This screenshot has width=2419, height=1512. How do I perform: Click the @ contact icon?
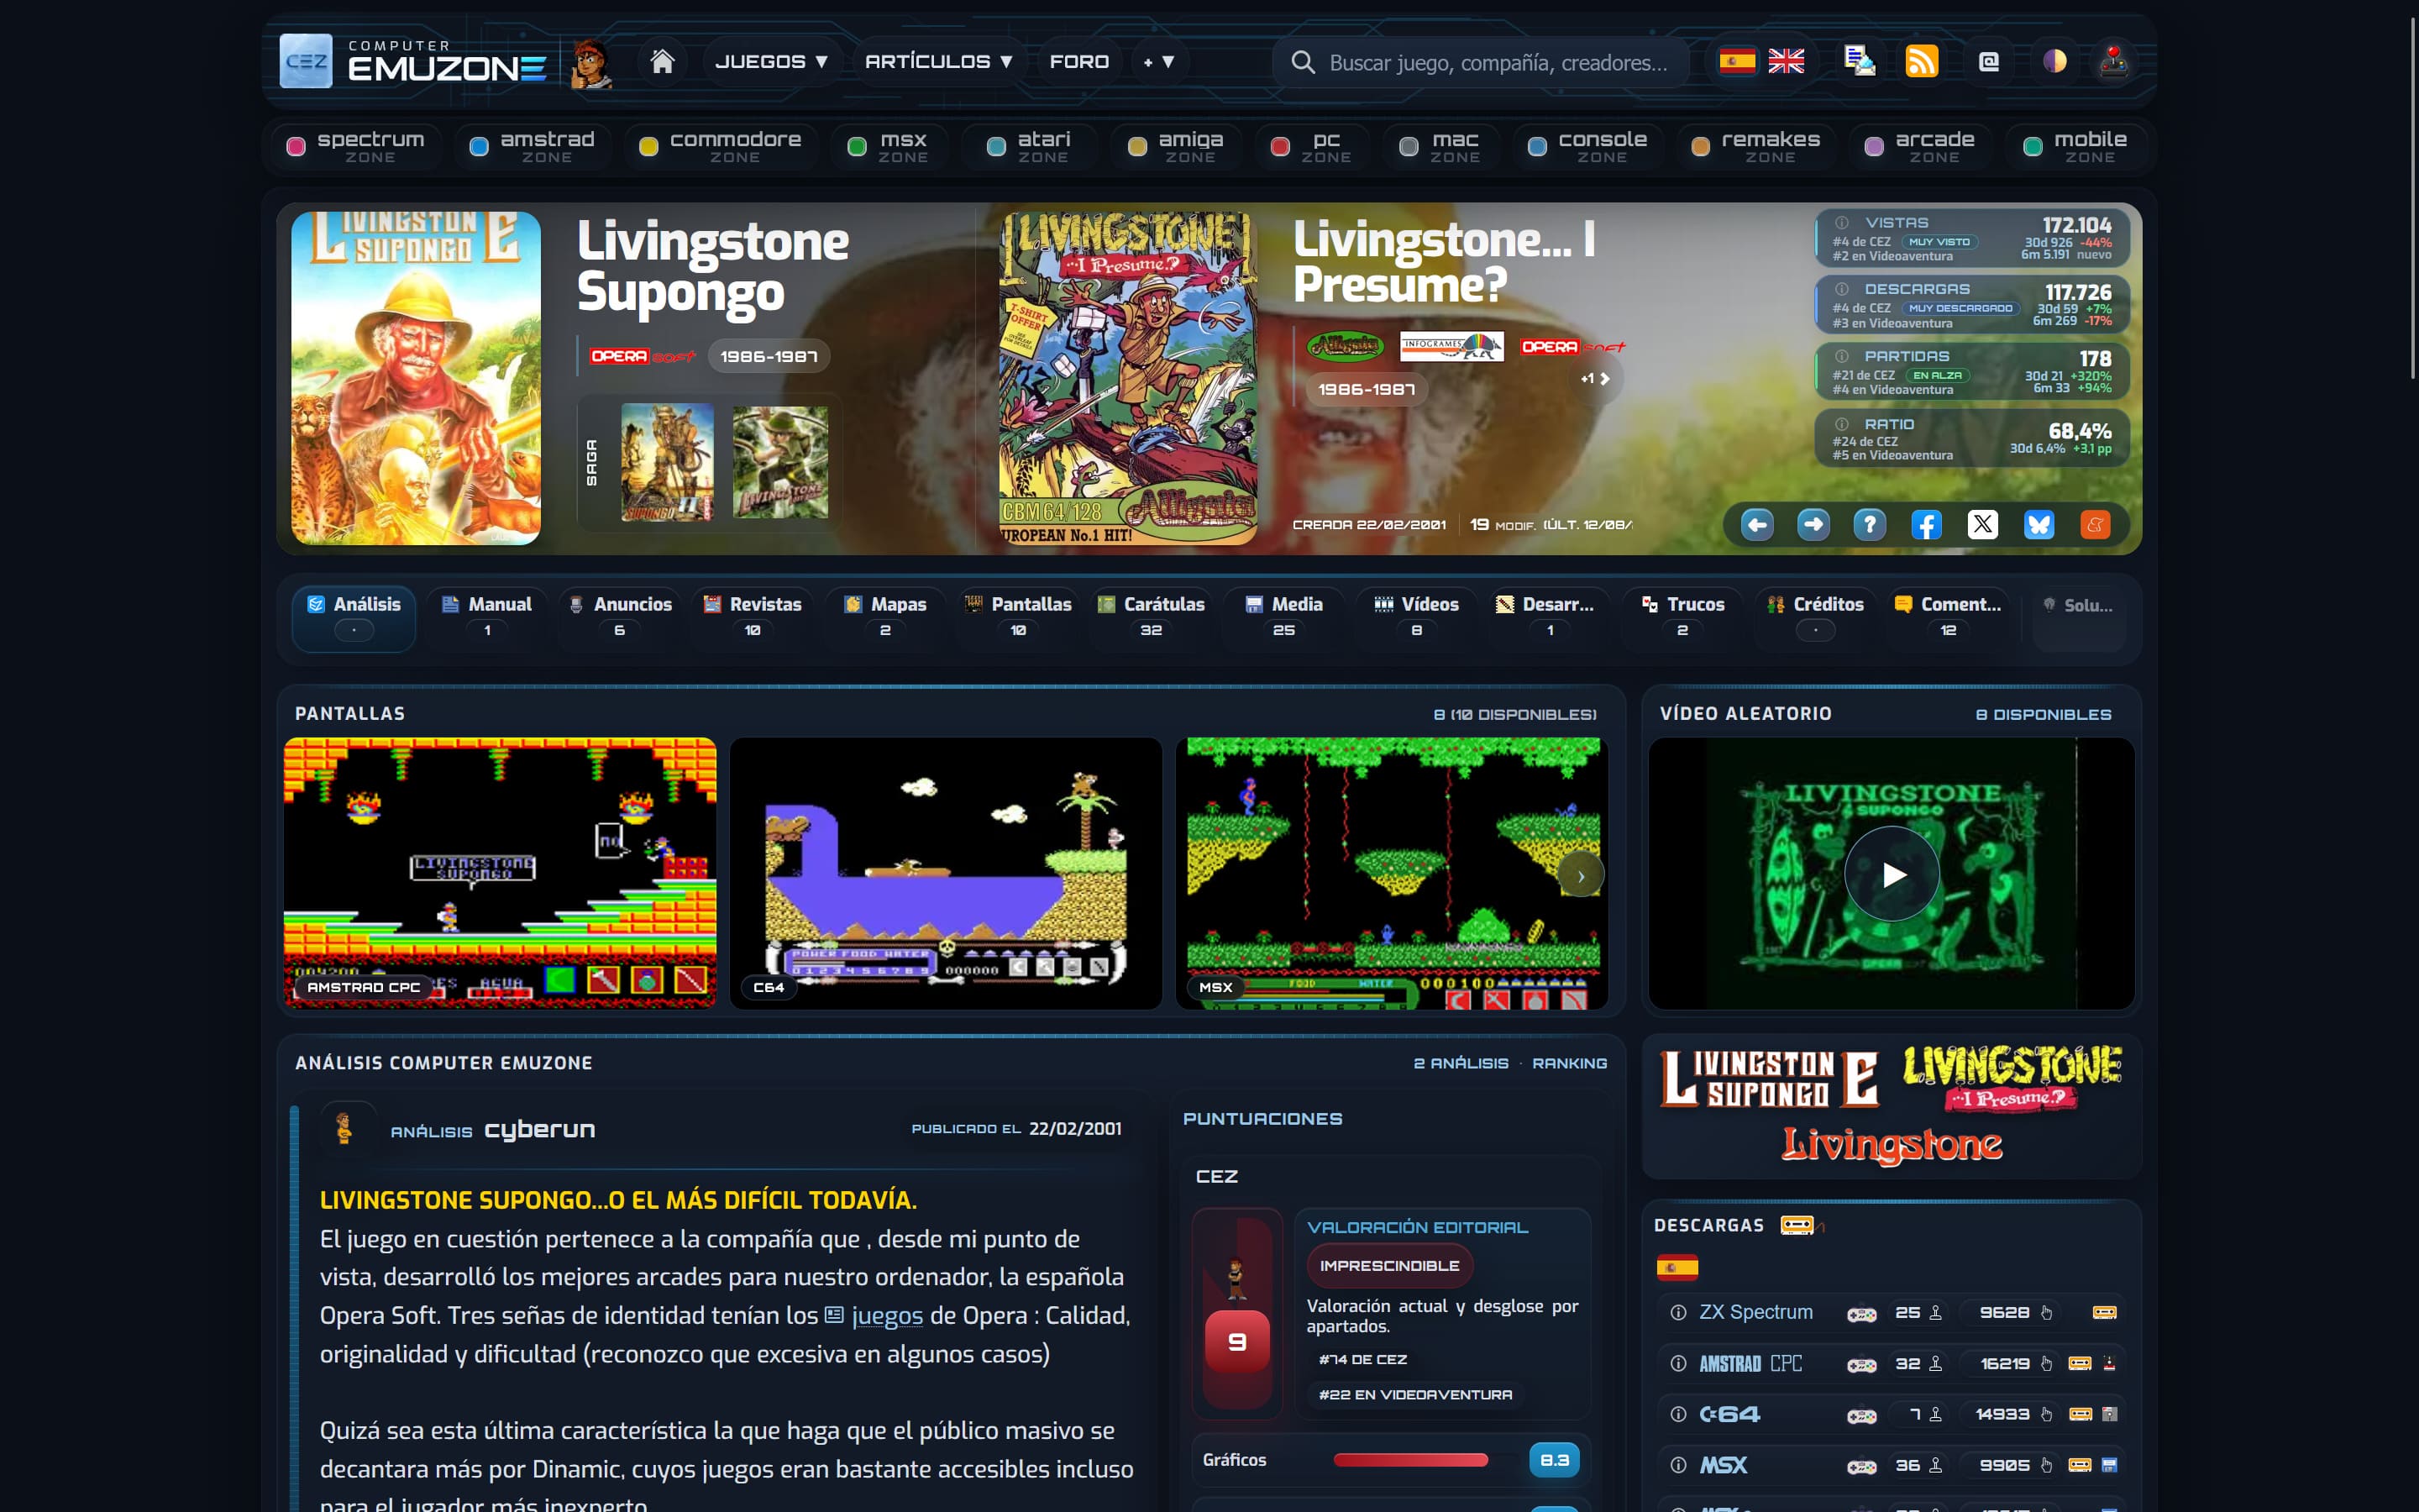1989,62
